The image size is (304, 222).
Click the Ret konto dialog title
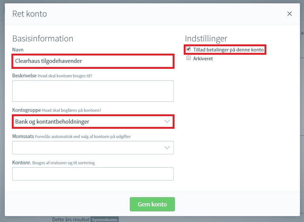click(x=30, y=14)
